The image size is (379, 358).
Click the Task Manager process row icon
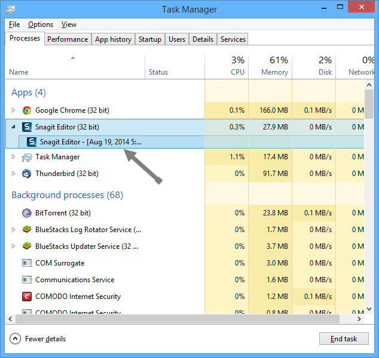pos(27,158)
